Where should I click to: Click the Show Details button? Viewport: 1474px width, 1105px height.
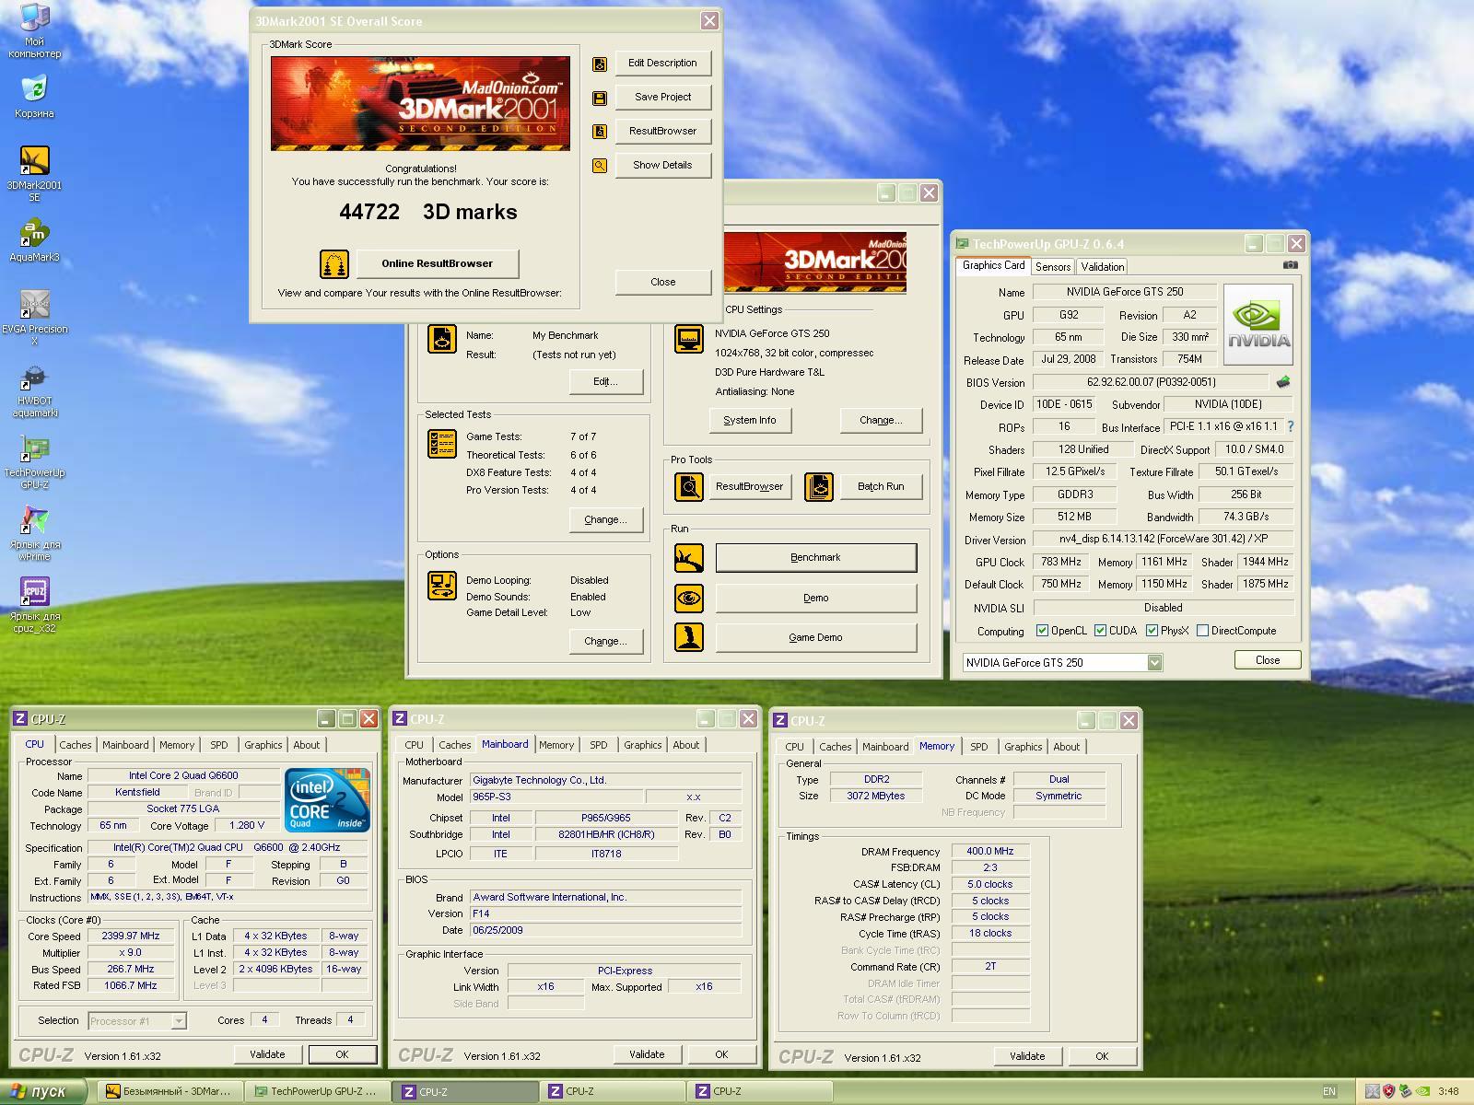662,165
